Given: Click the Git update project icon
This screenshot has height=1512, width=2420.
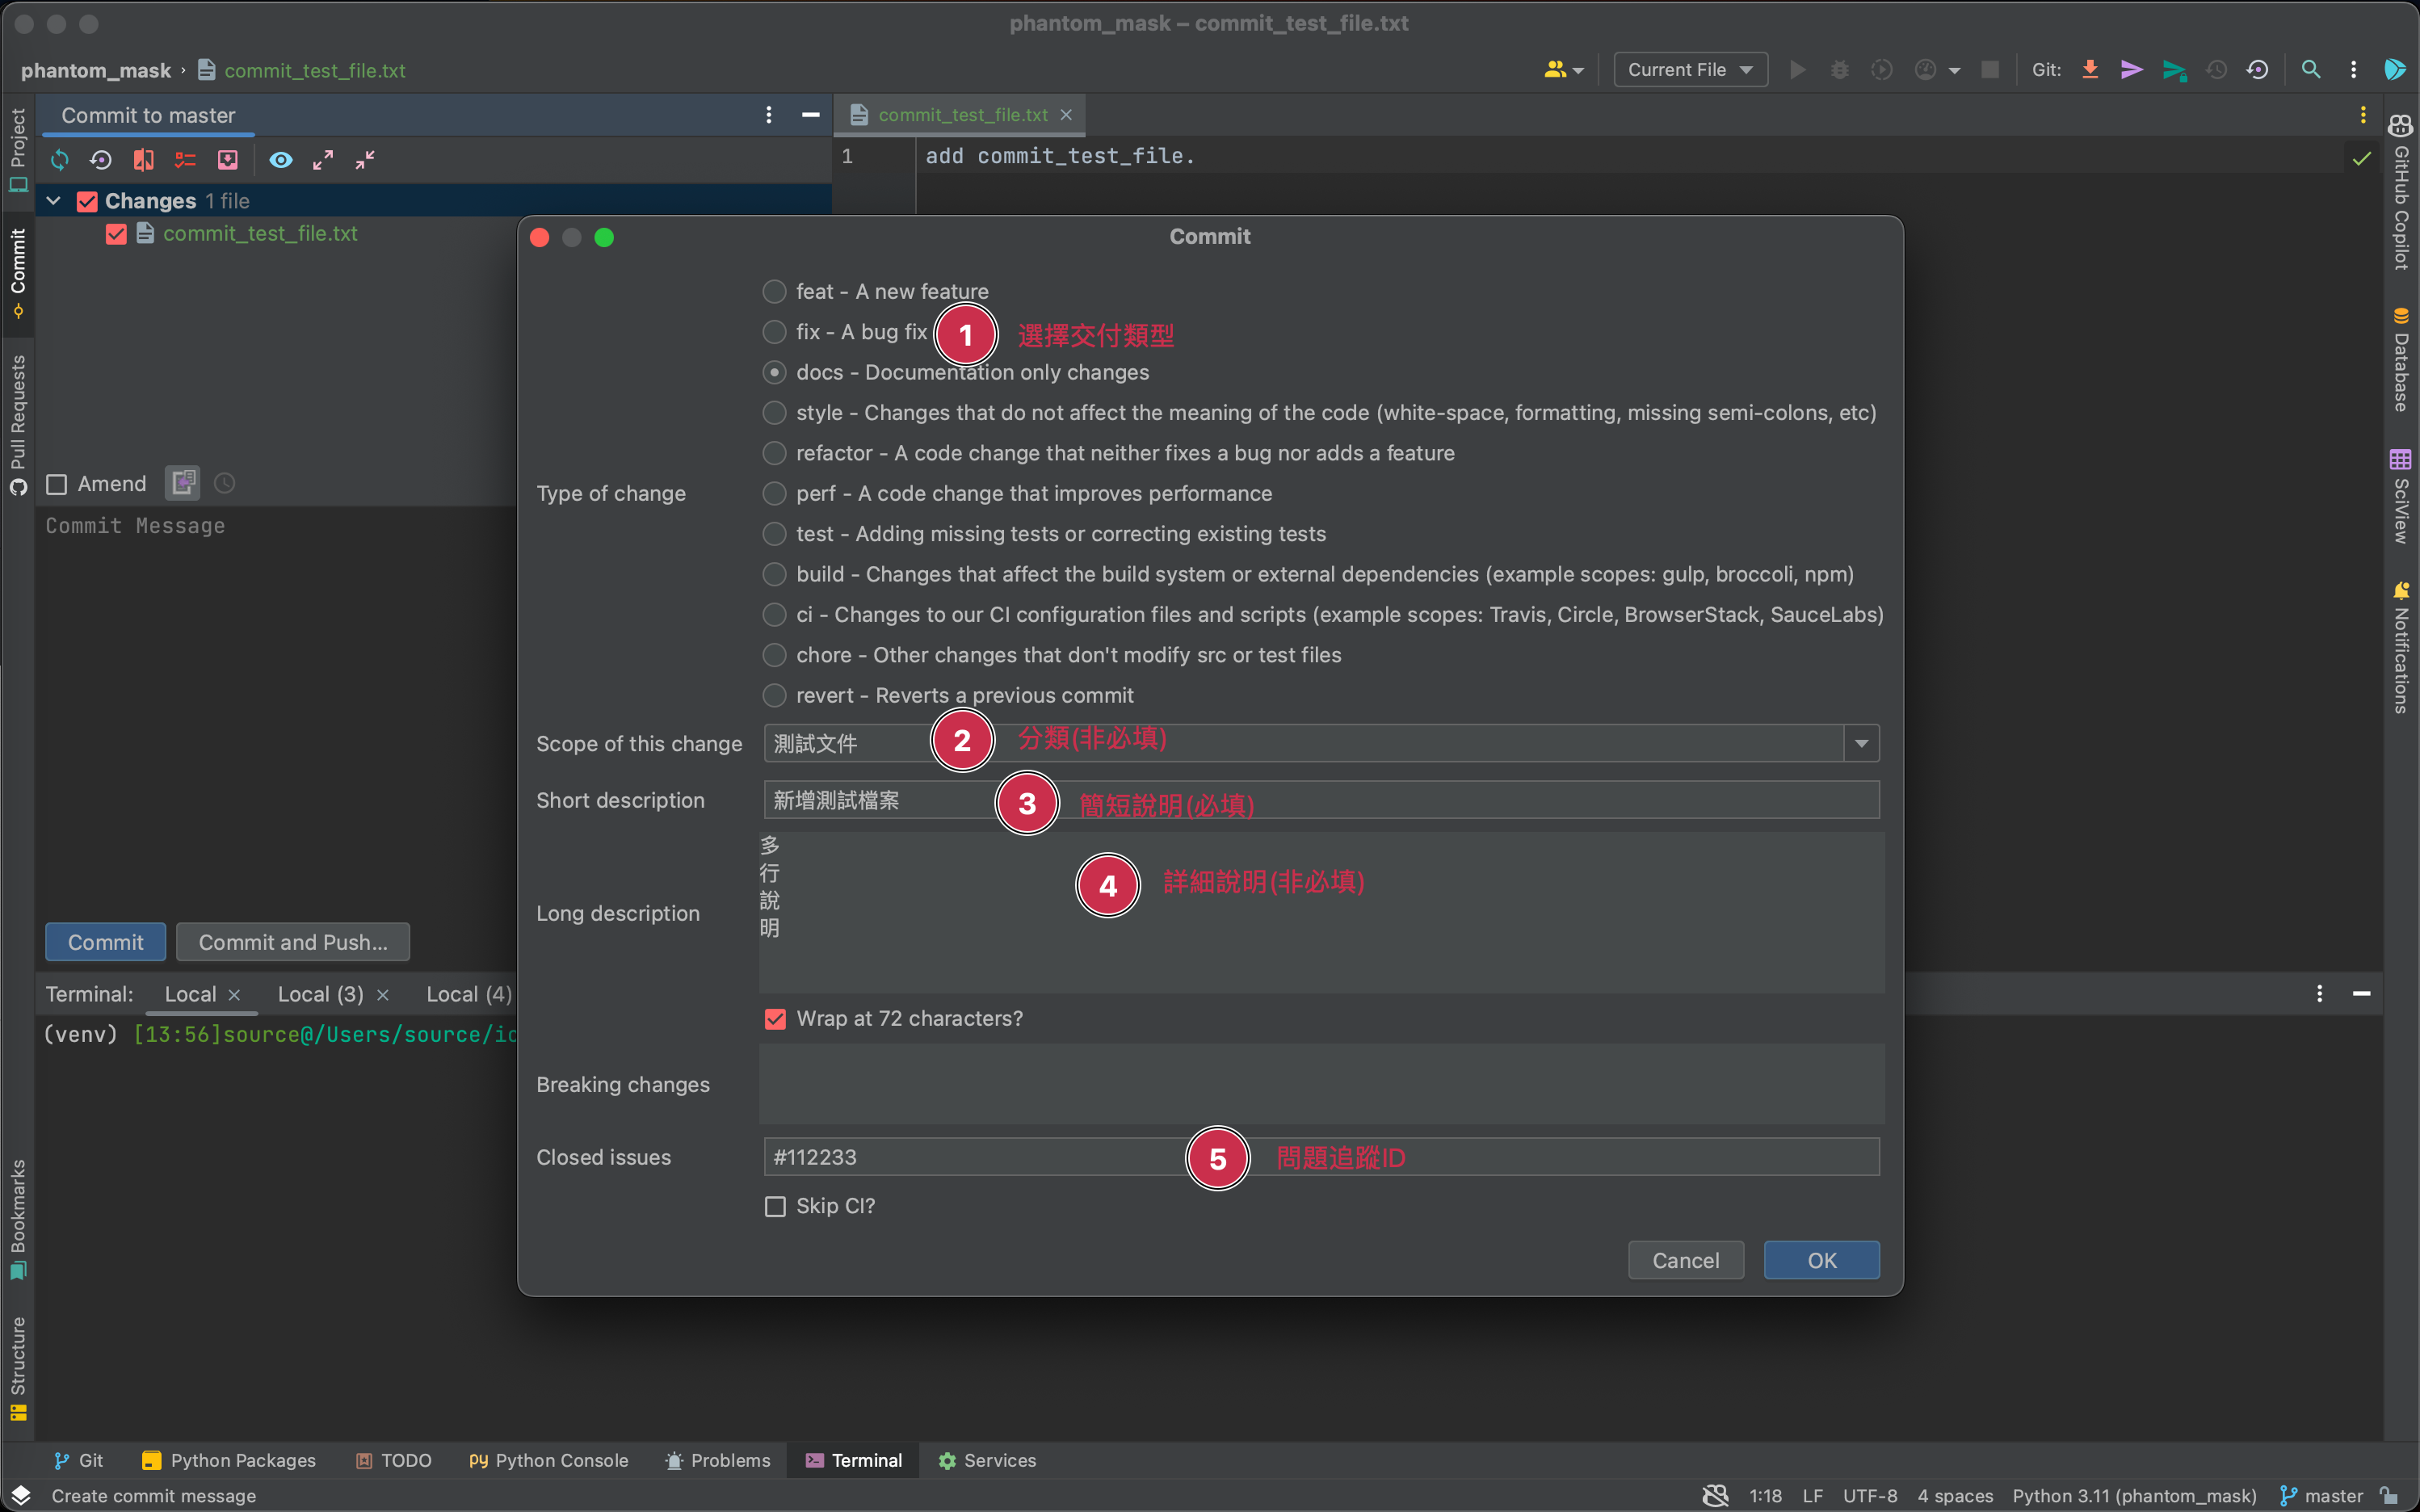Looking at the screenshot, I should tap(2090, 70).
